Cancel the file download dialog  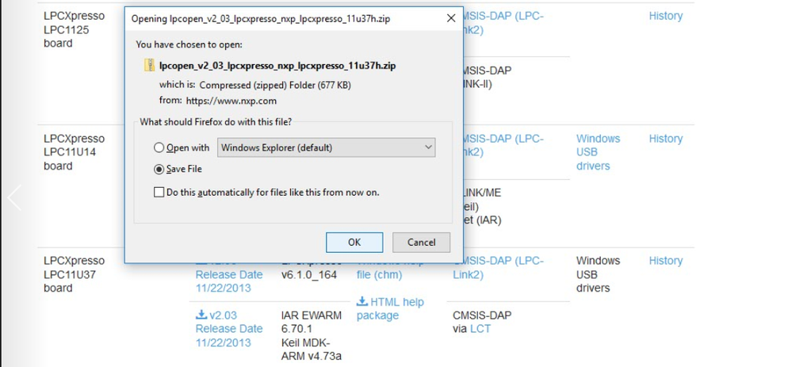(421, 243)
